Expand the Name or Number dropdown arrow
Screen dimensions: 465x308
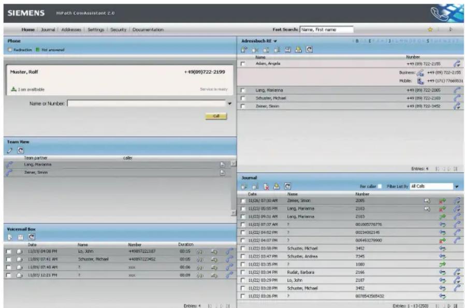(229, 104)
